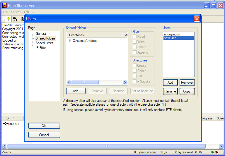Open the File menu
The image size is (225, 156).
point(5,12)
